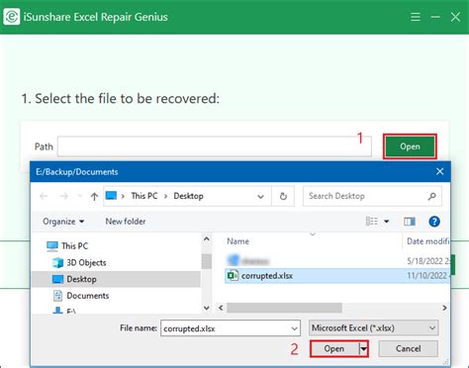This screenshot has width=469, height=368.
Task: Expand the address bar history dropdown
Action: point(260,197)
